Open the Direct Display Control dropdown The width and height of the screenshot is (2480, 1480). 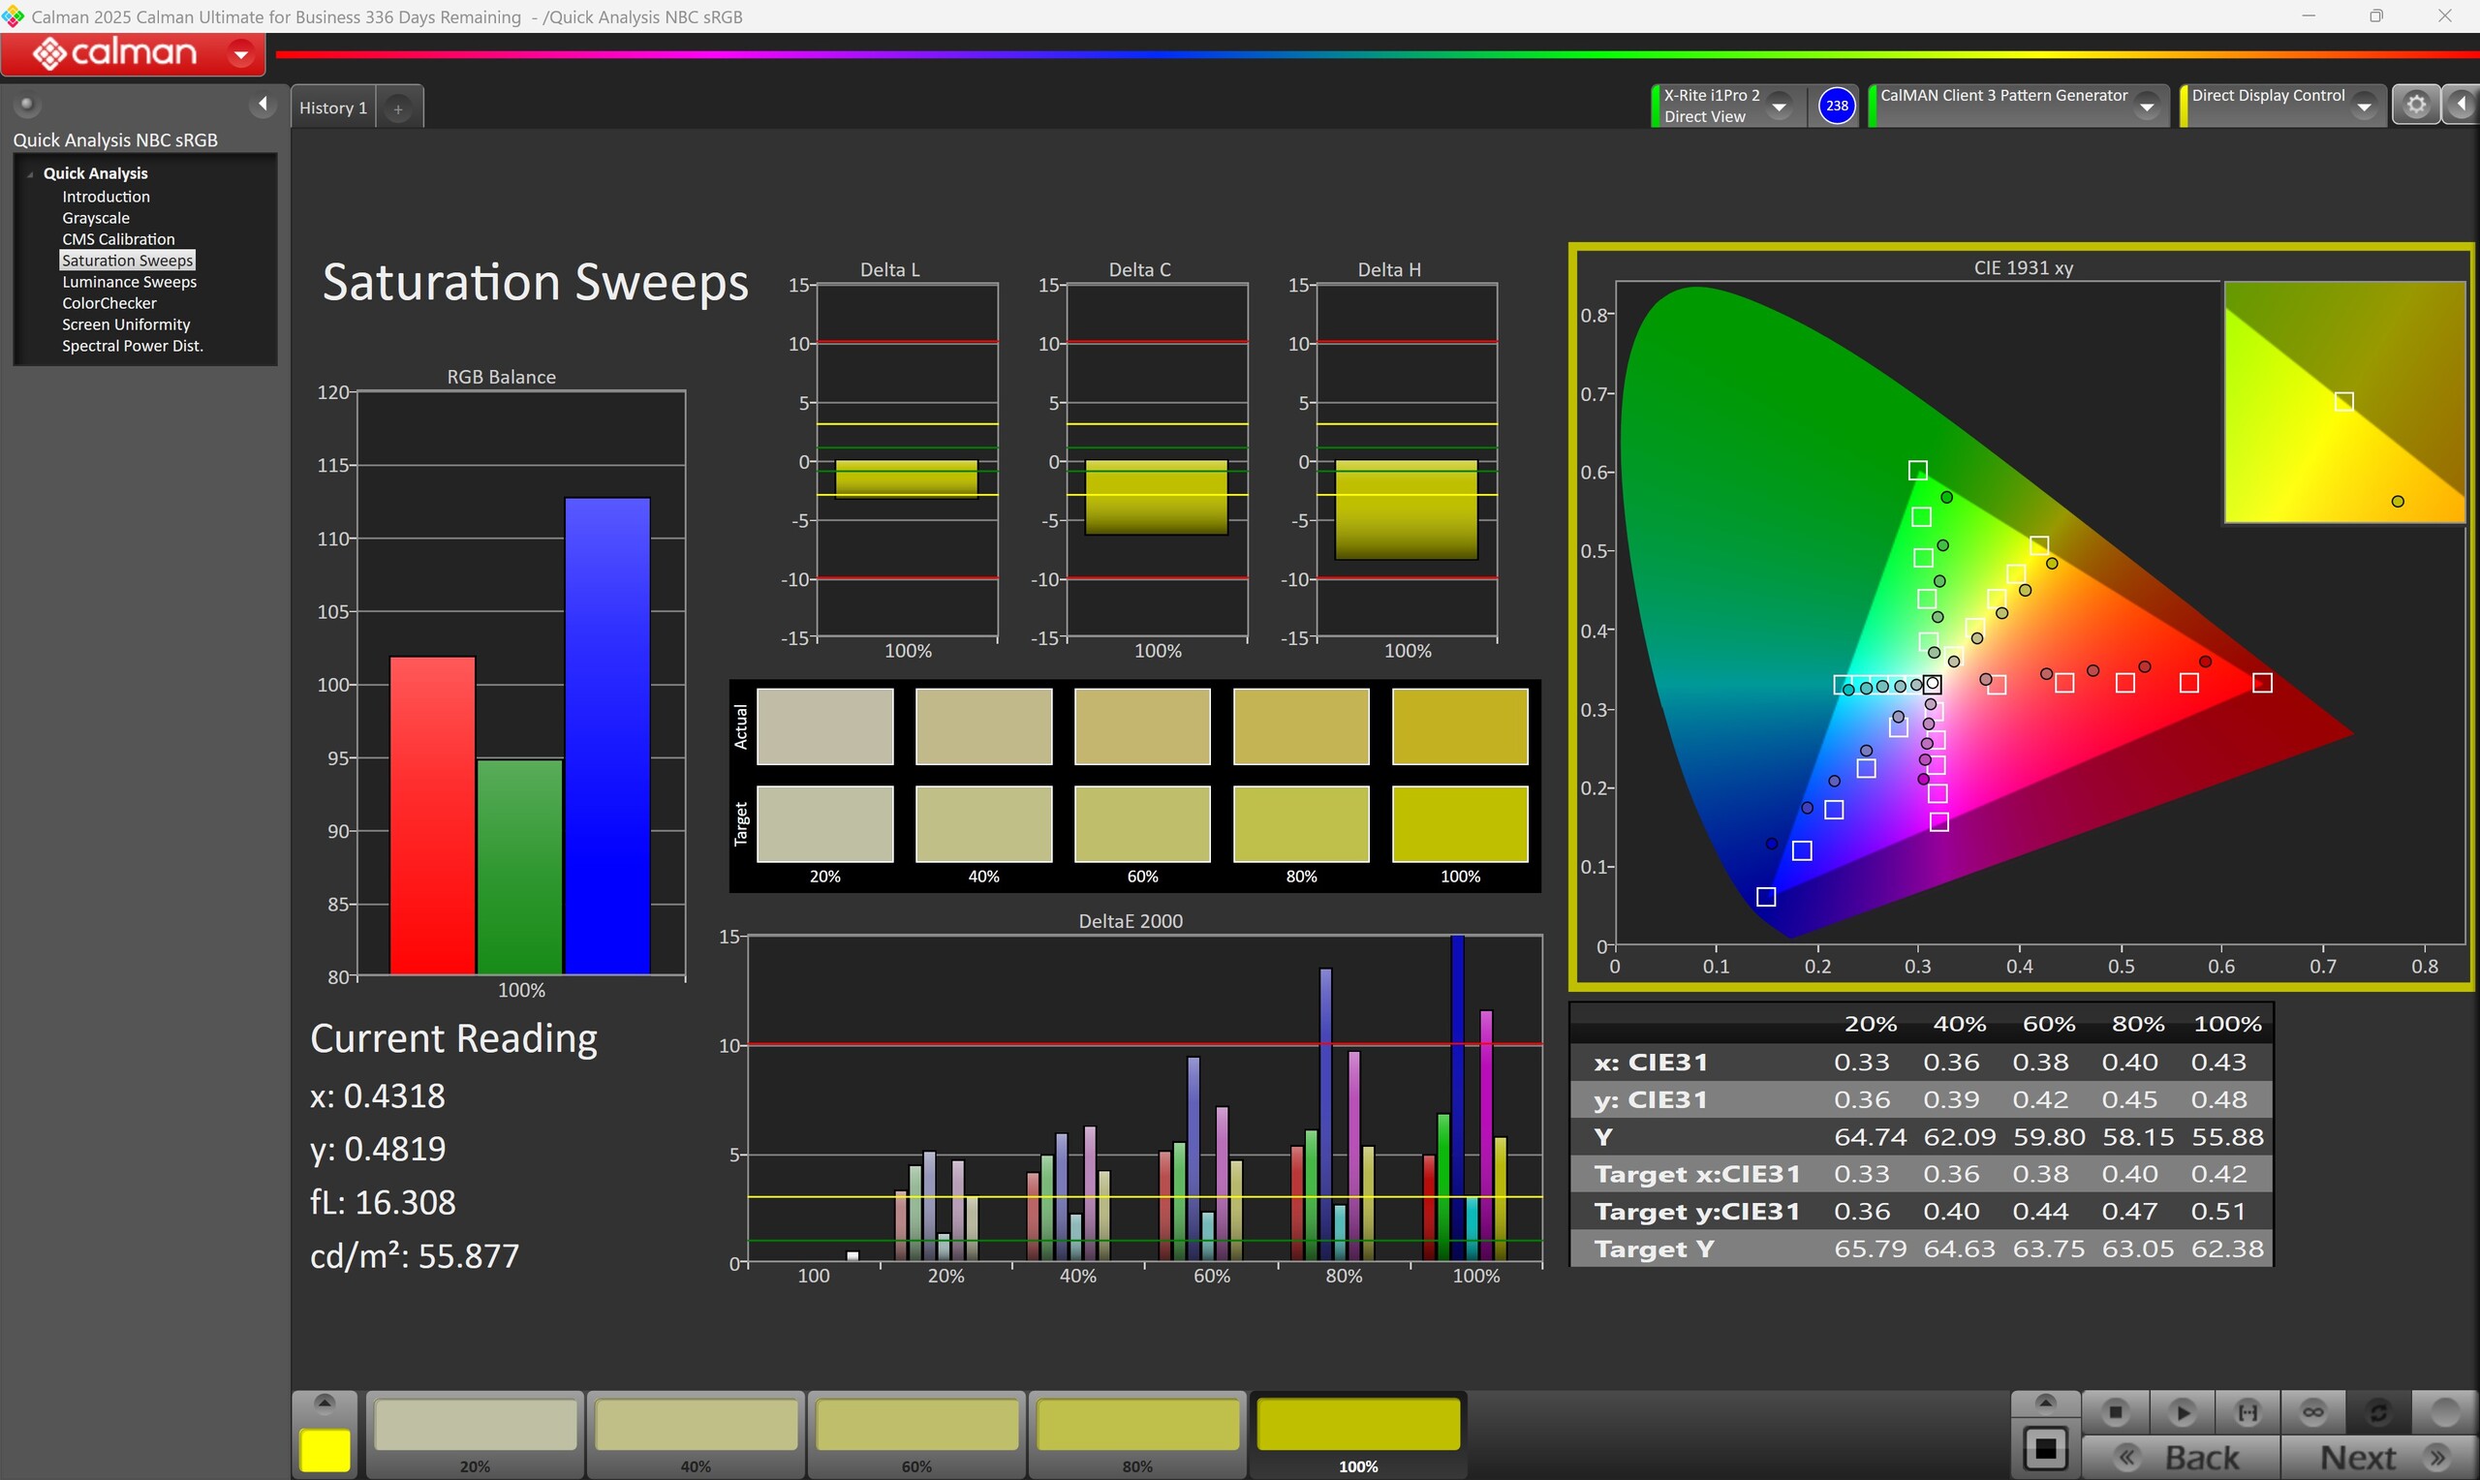click(2365, 106)
